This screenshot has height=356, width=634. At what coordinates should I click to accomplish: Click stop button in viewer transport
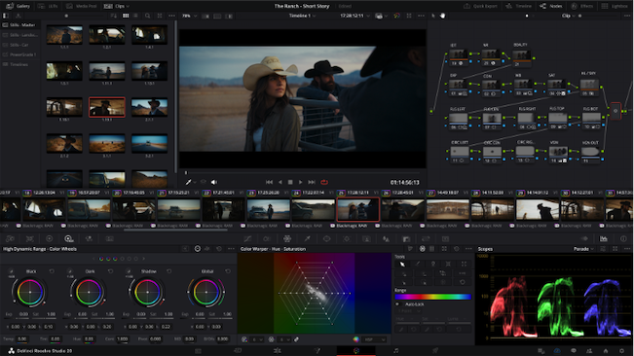pyautogui.click(x=290, y=183)
